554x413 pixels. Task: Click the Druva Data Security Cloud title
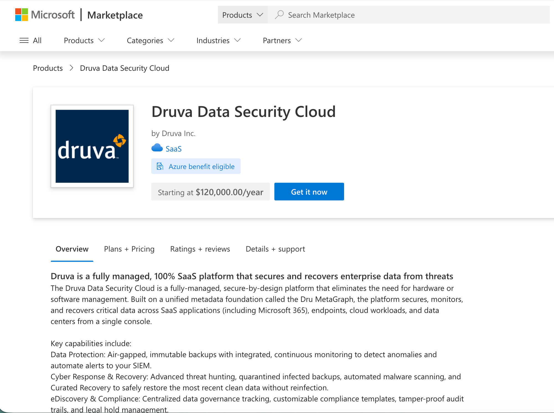244,112
